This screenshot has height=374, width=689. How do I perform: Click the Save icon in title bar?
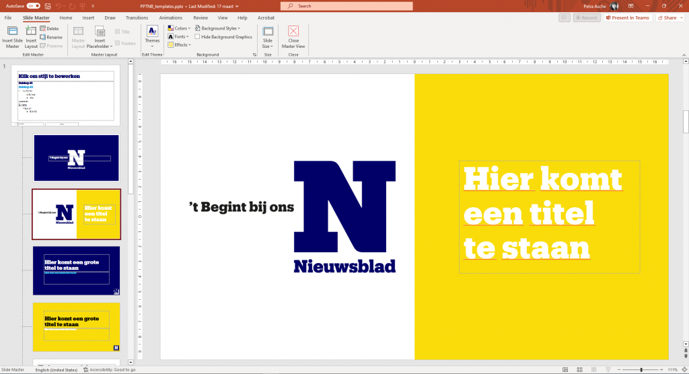pyautogui.click(x=48, y=6)
